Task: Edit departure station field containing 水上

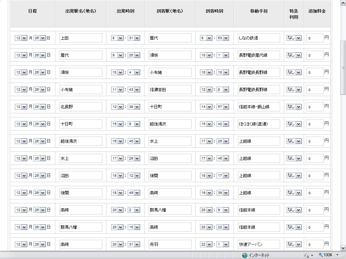Action: coord(81,159)
